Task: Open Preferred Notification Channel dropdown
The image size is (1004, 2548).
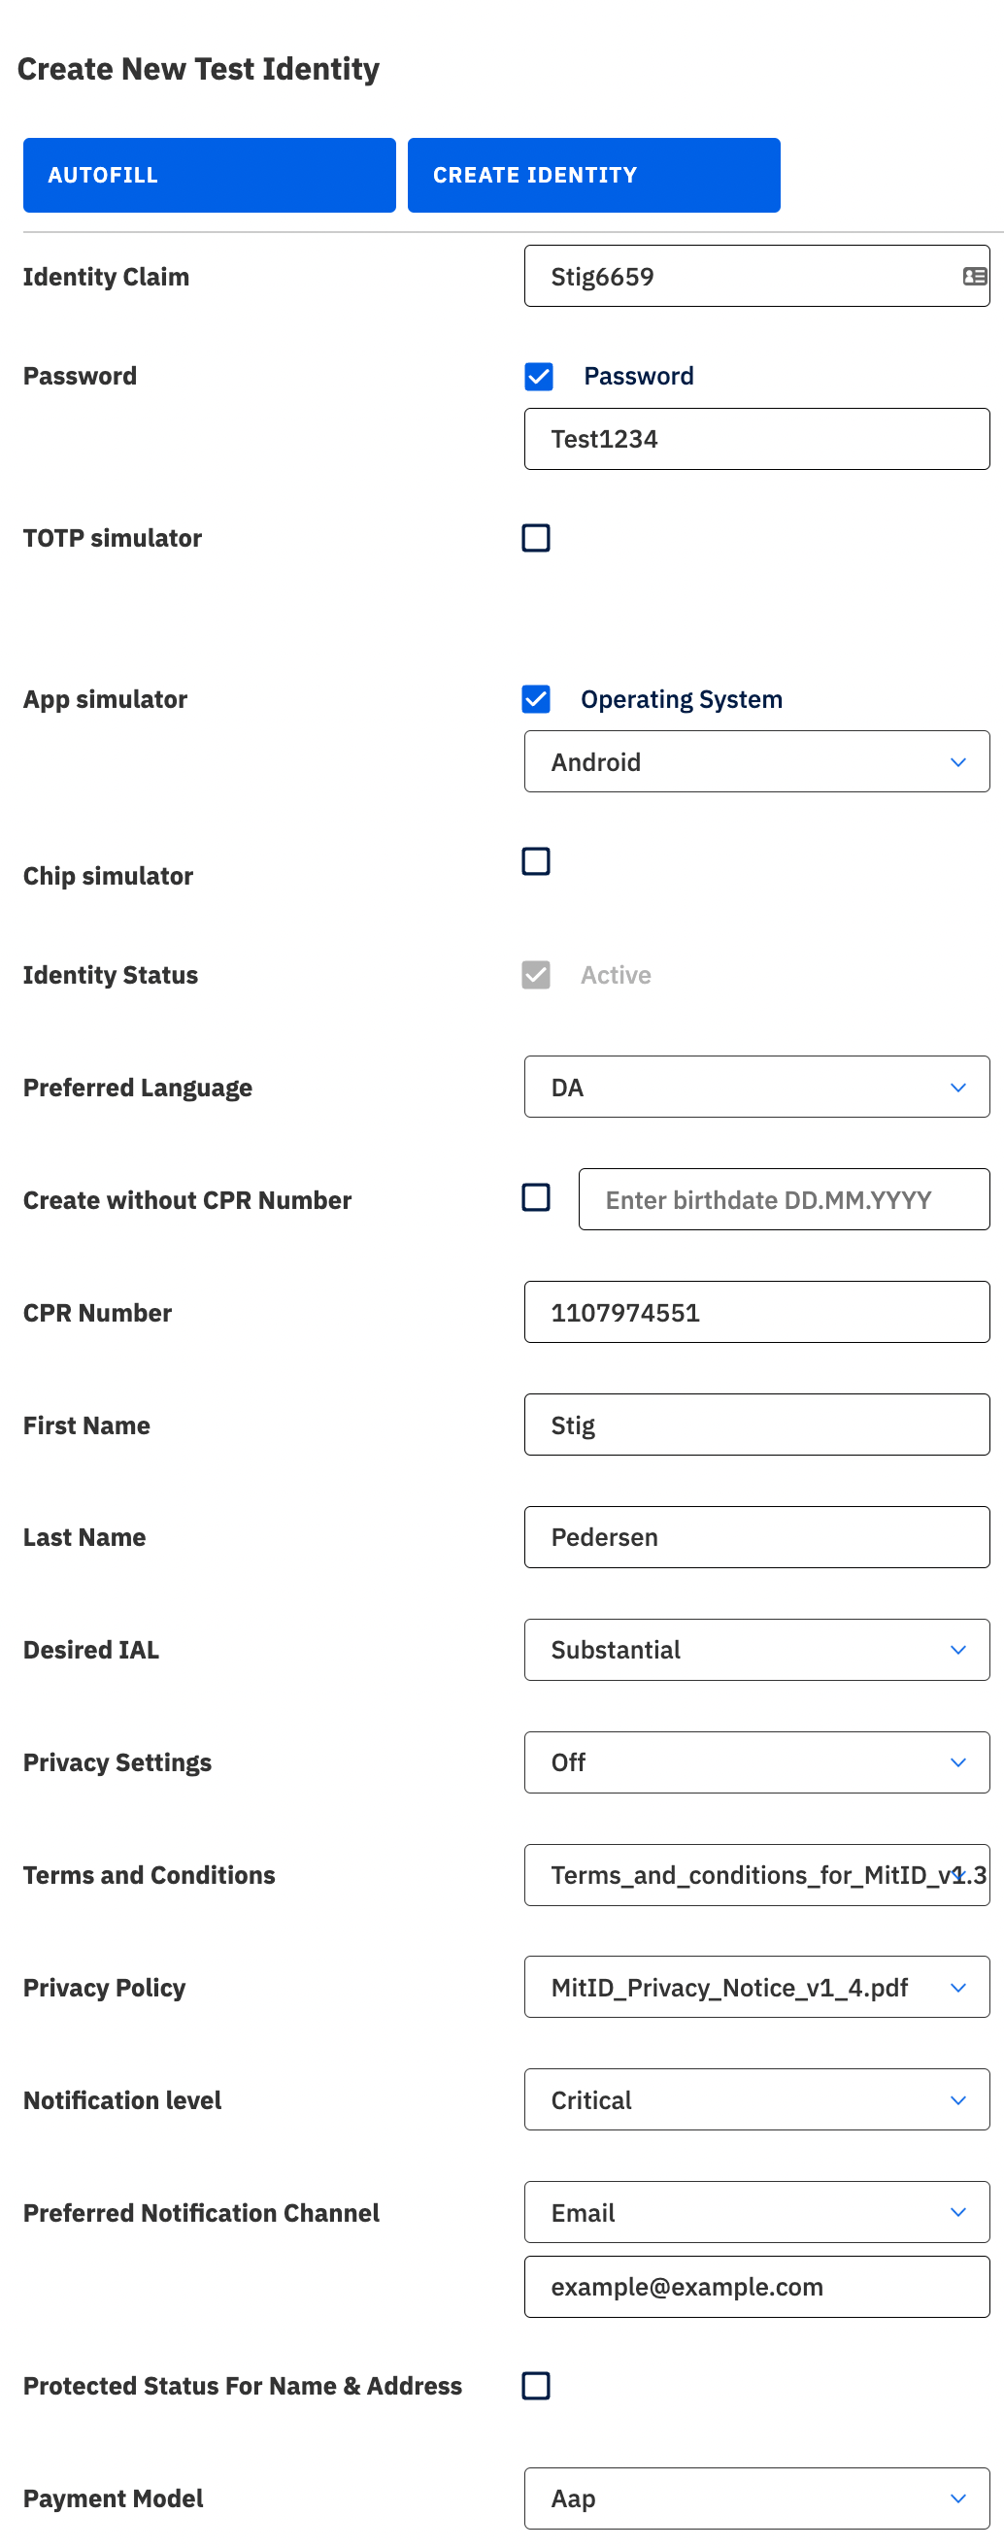Action: click(x=755, y=2212)
